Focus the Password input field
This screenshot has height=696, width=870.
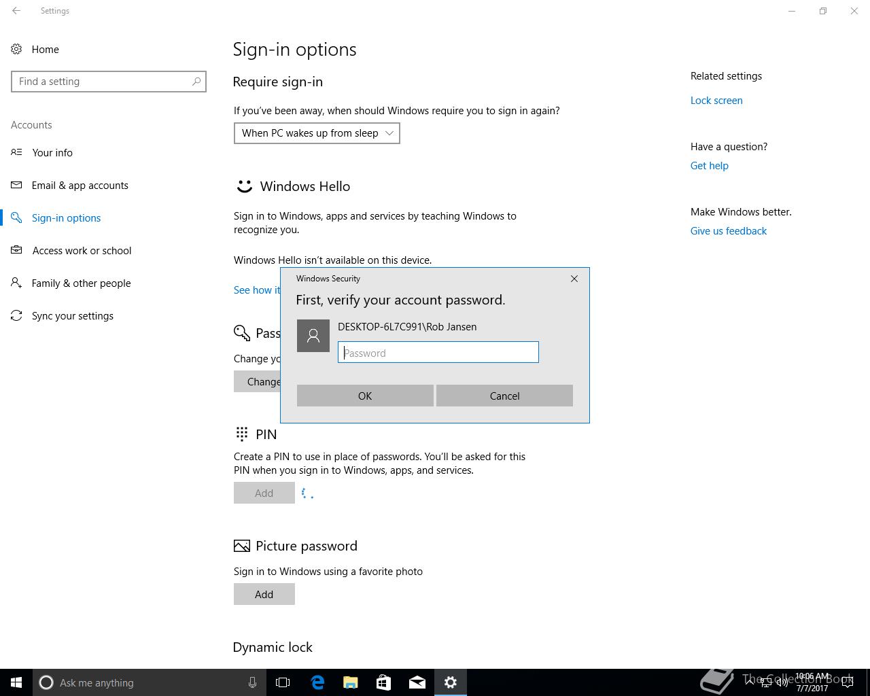(x=438, y=352)
